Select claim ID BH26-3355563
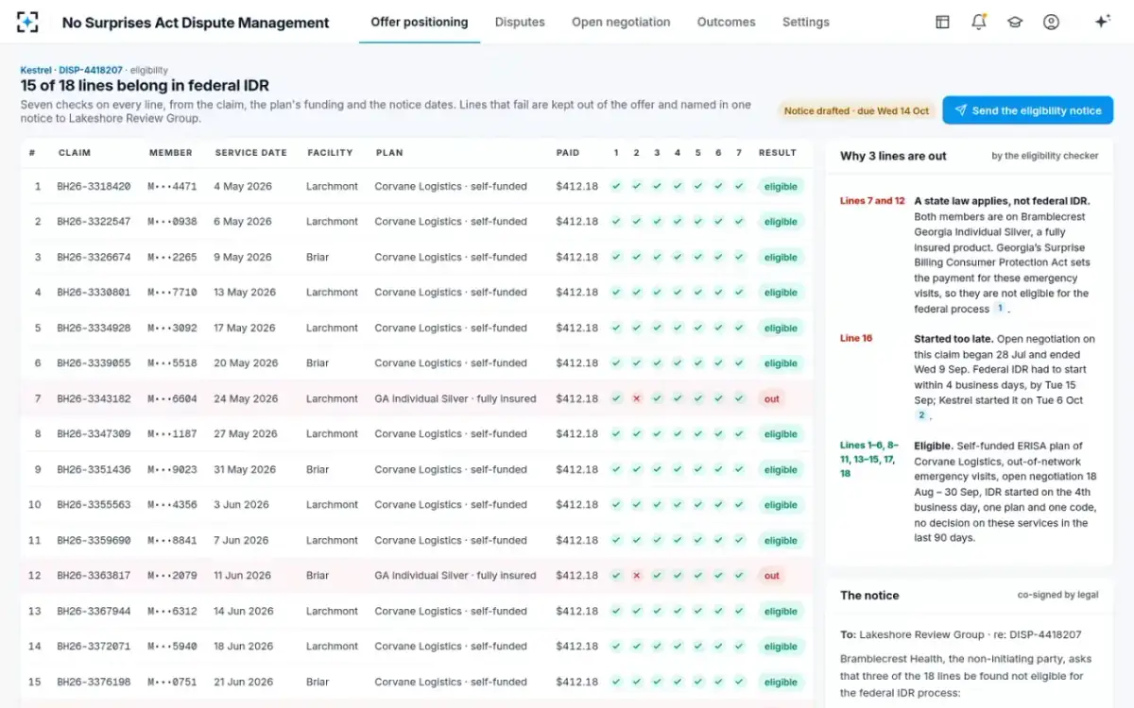 tap(94, 505)
